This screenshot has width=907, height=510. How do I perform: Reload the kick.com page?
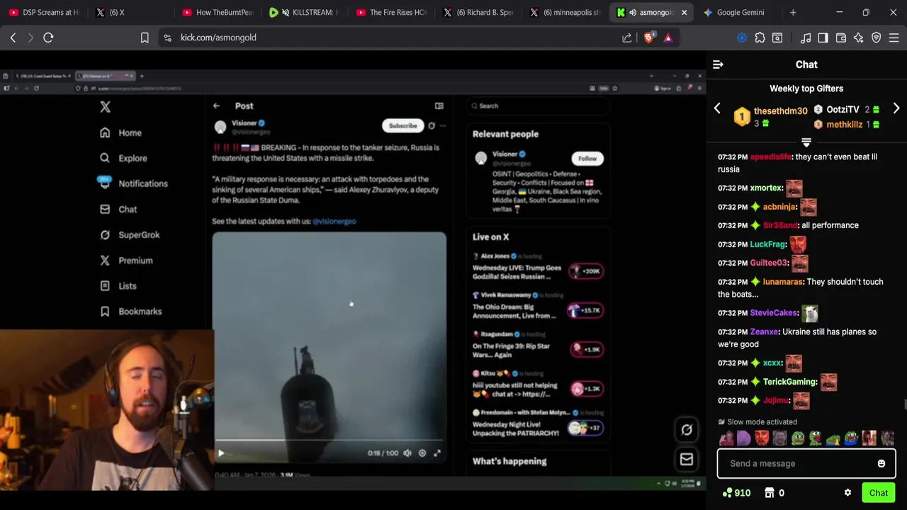(x=48, y=38)
